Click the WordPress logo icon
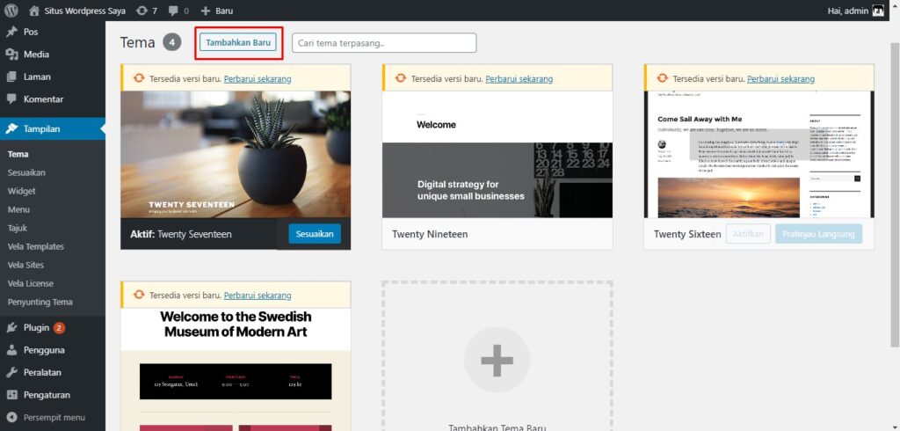This screenshot has width=900, height=431. point(11,11)
